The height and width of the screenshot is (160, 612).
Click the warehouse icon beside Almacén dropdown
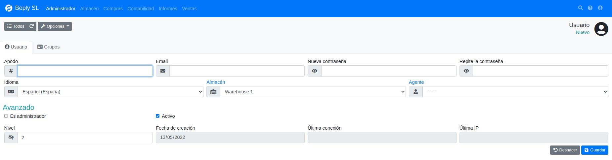[x=213, y=92]
